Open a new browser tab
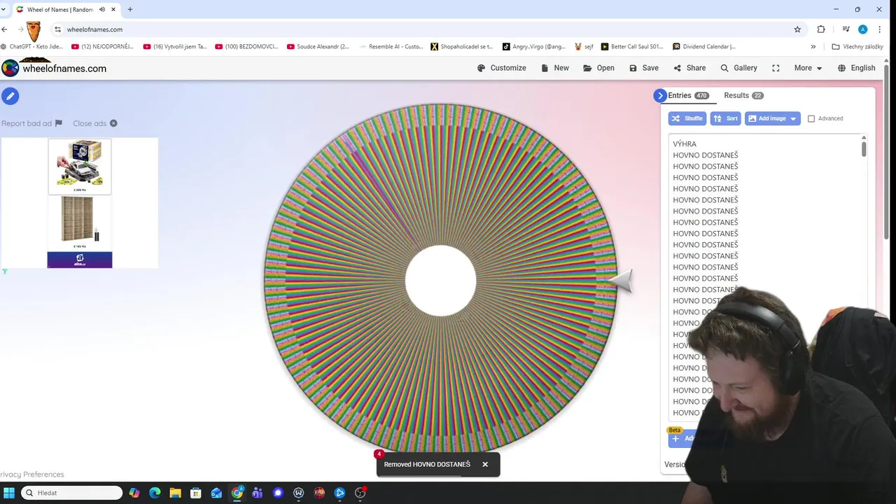Viewport: 896px width, 504px height. coord(129,10)
